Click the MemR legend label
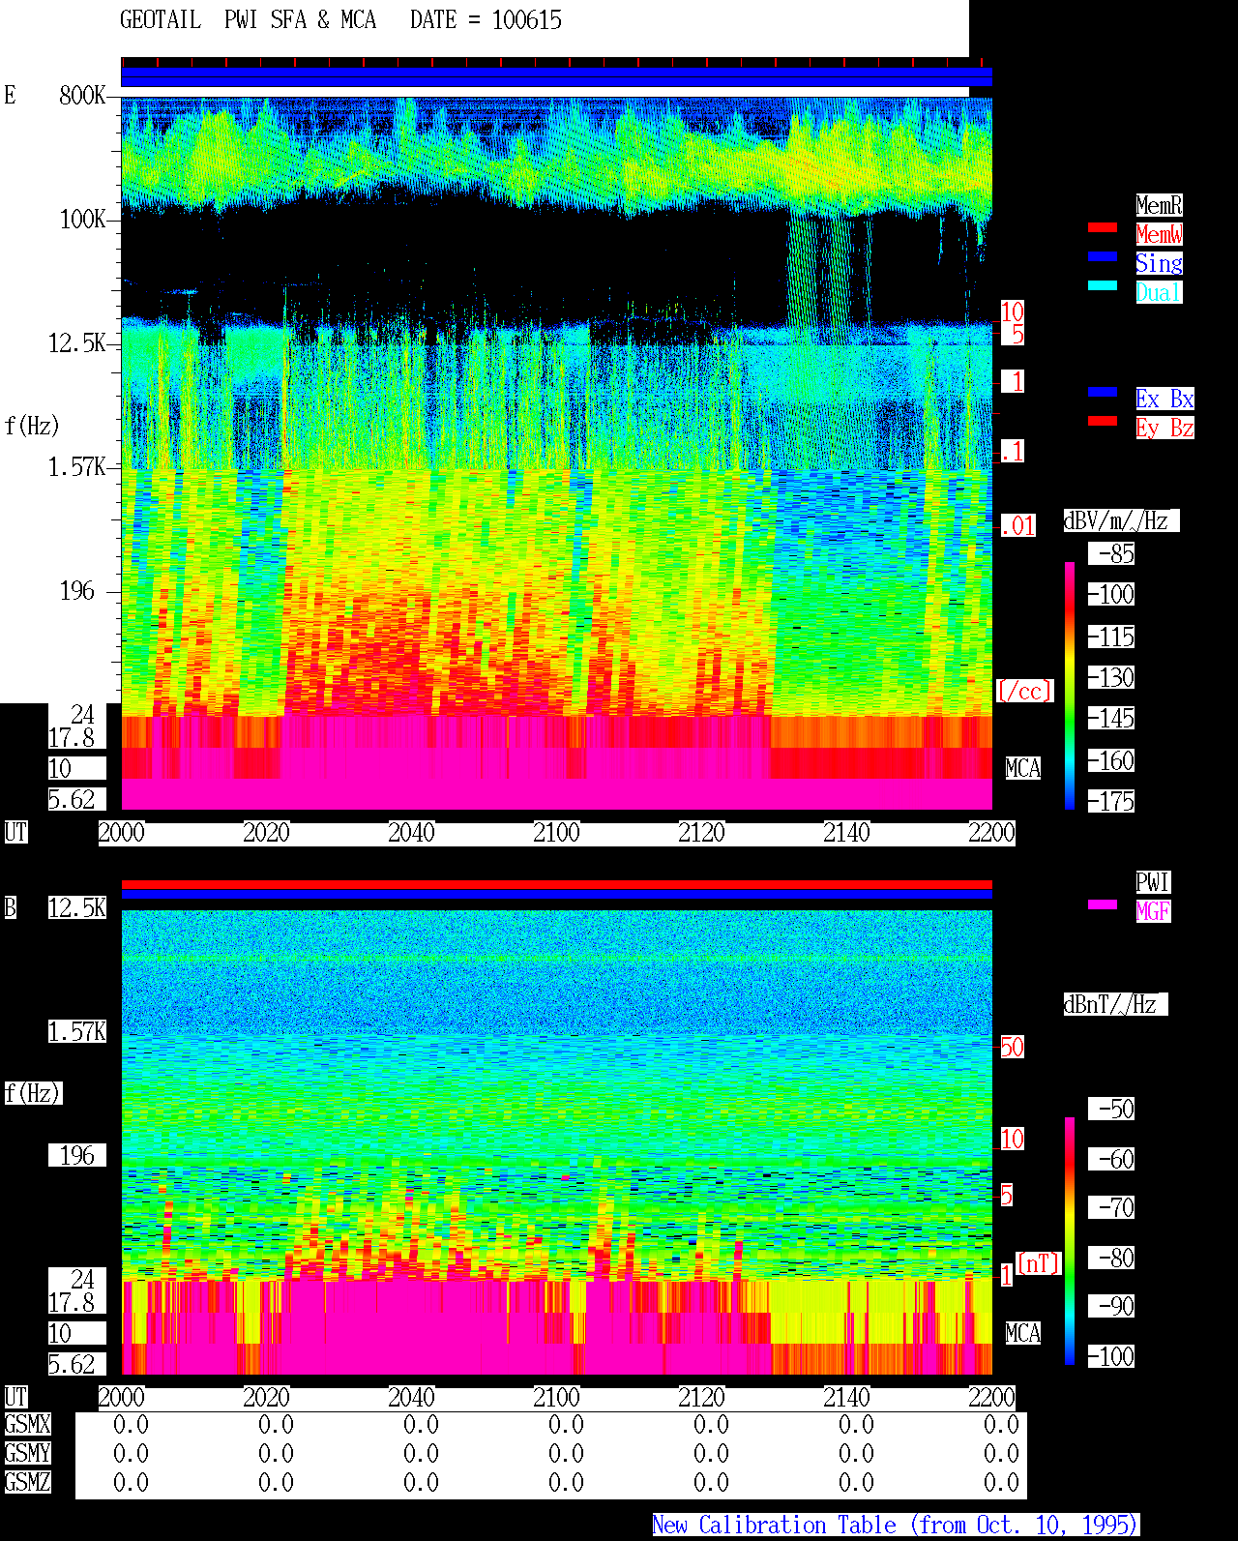 (x=1159, y=205)
